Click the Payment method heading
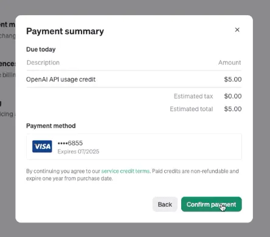This screenshot has height=237, width=270. coord(51,126)
